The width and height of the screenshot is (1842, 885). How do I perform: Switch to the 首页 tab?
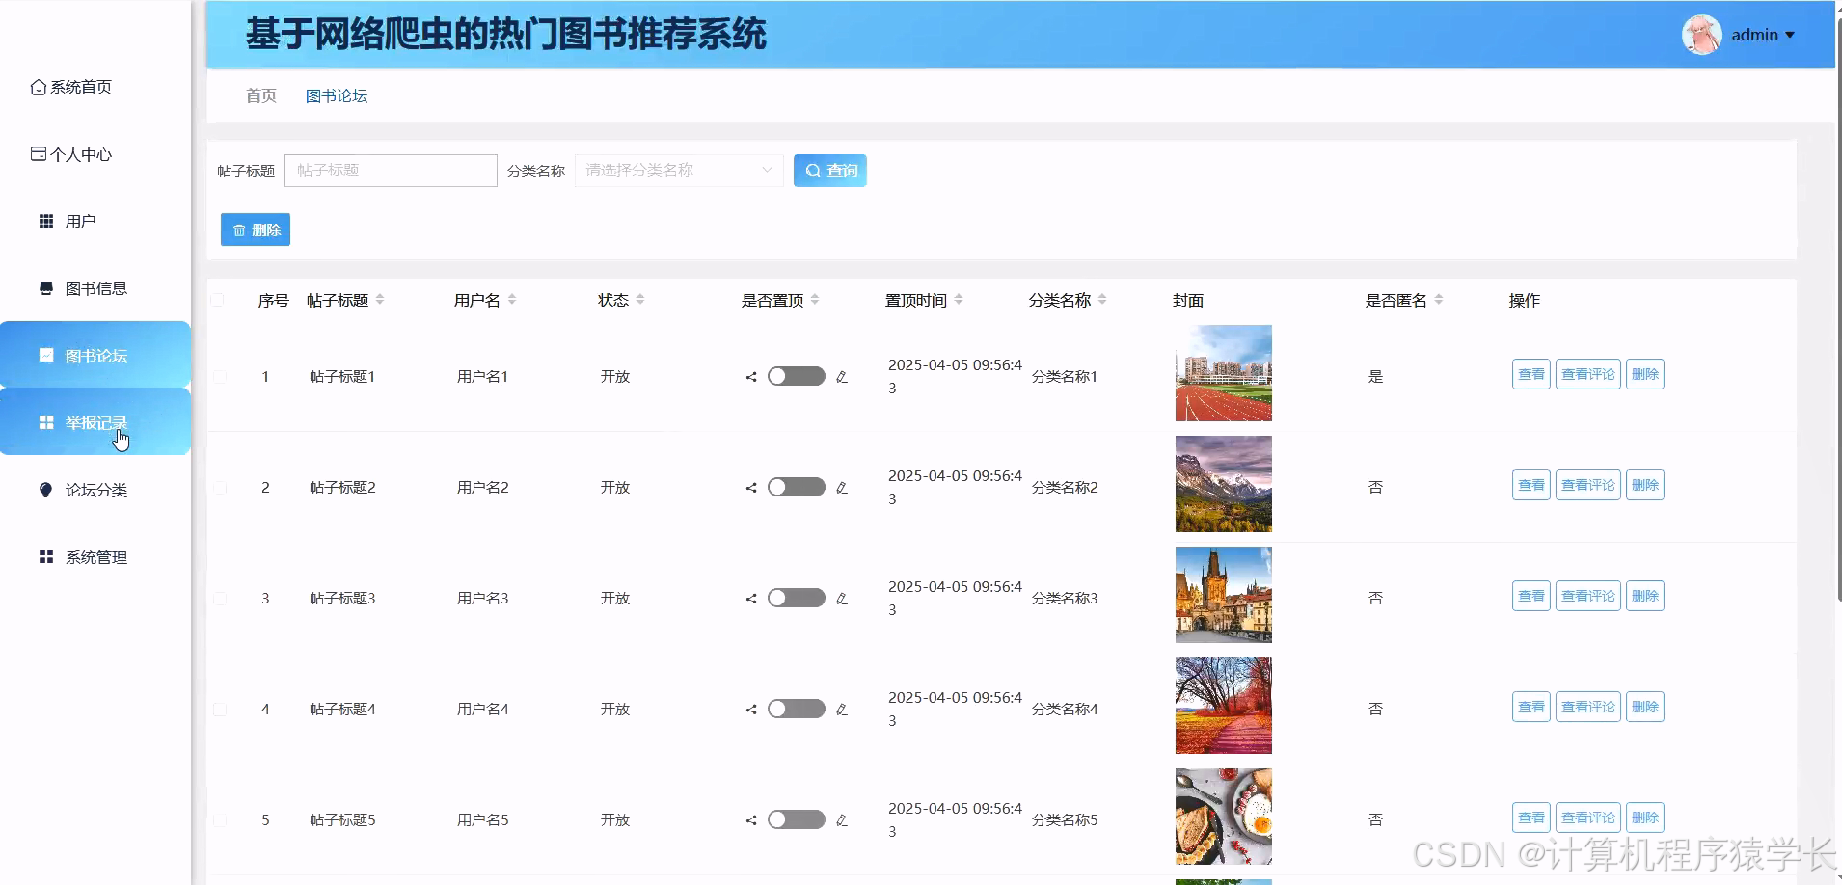click(x=259, y=95)
